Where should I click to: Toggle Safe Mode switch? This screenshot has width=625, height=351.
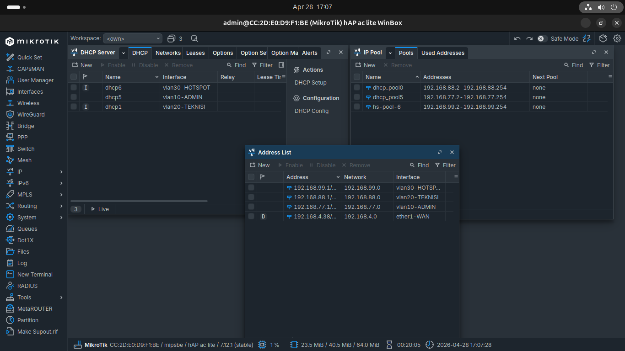click(x=542, y=38)
